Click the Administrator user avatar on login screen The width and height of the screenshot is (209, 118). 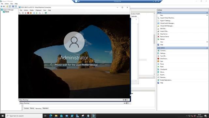tap(74, 42)
